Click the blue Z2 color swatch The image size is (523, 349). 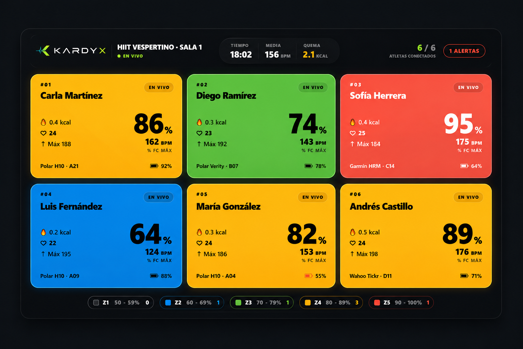168,303
